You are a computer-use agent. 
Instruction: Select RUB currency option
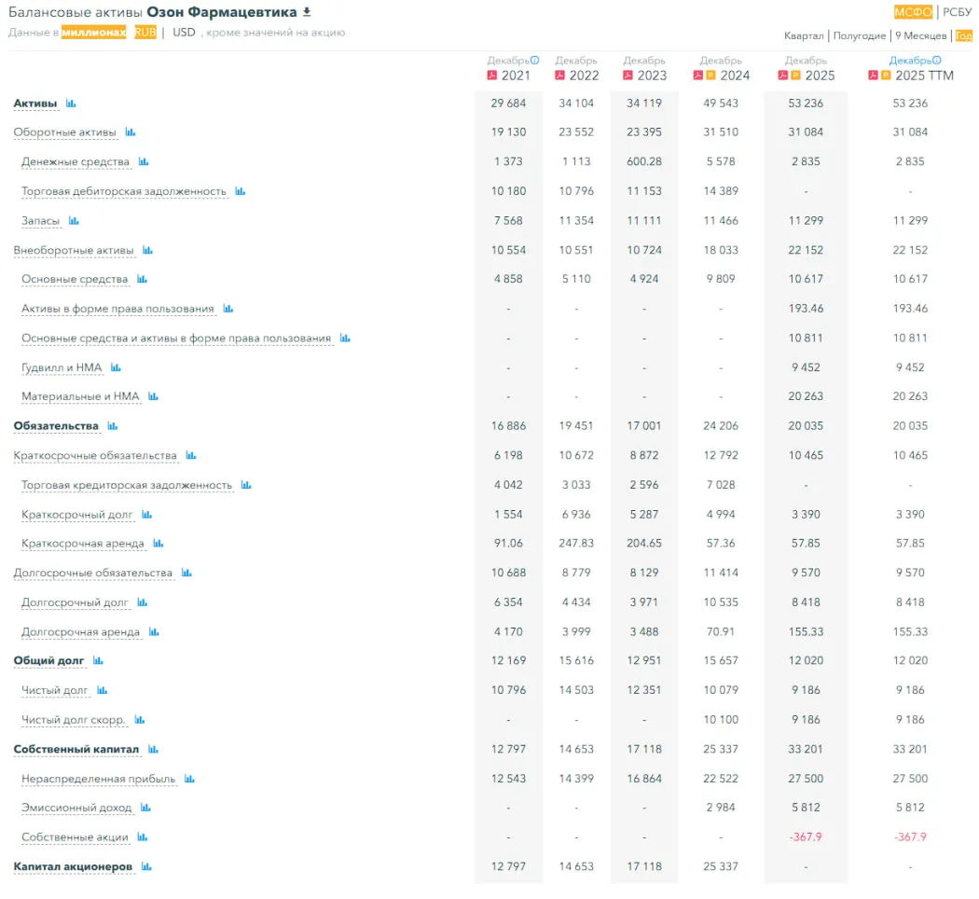[145, 33]
